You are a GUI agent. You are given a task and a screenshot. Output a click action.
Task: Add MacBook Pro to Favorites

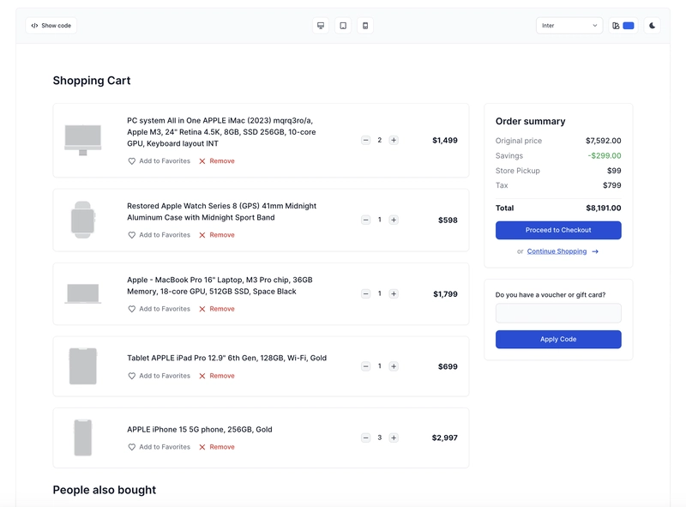(x=159, y=309)
